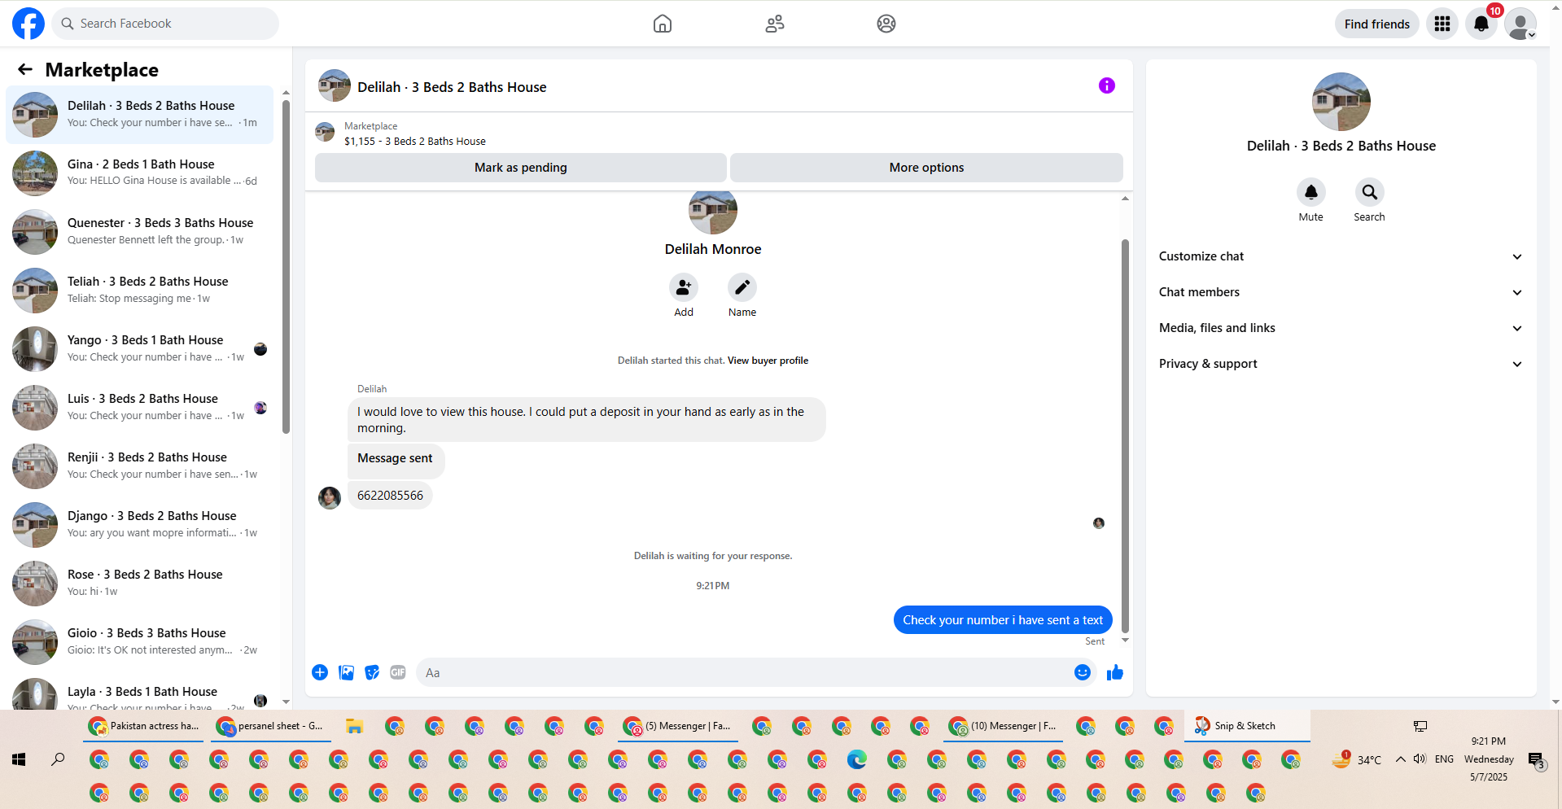The height and width of the screenshot is (809, 1562).
Task: Click the purple conversation info icon
Action: coord(1106,85)
